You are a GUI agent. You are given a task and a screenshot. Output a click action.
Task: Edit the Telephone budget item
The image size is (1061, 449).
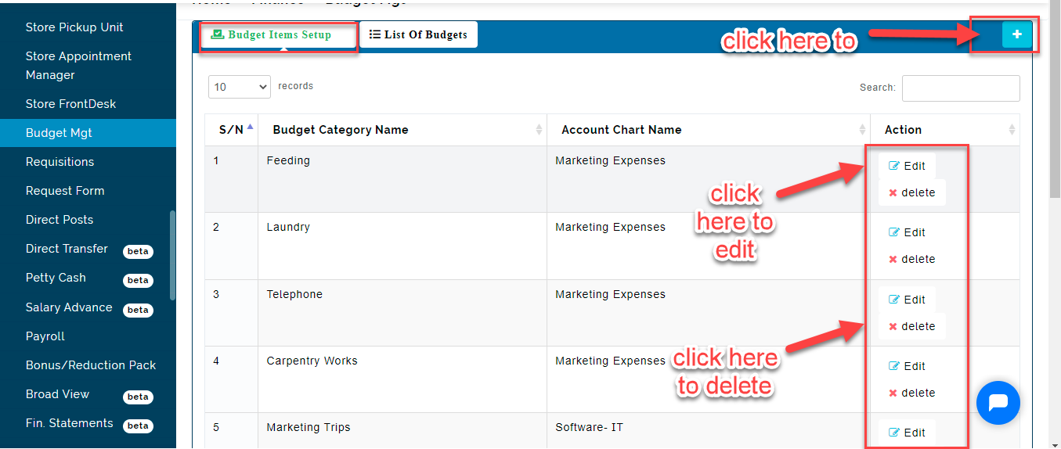pyautogui.click(x=907, y=300)
